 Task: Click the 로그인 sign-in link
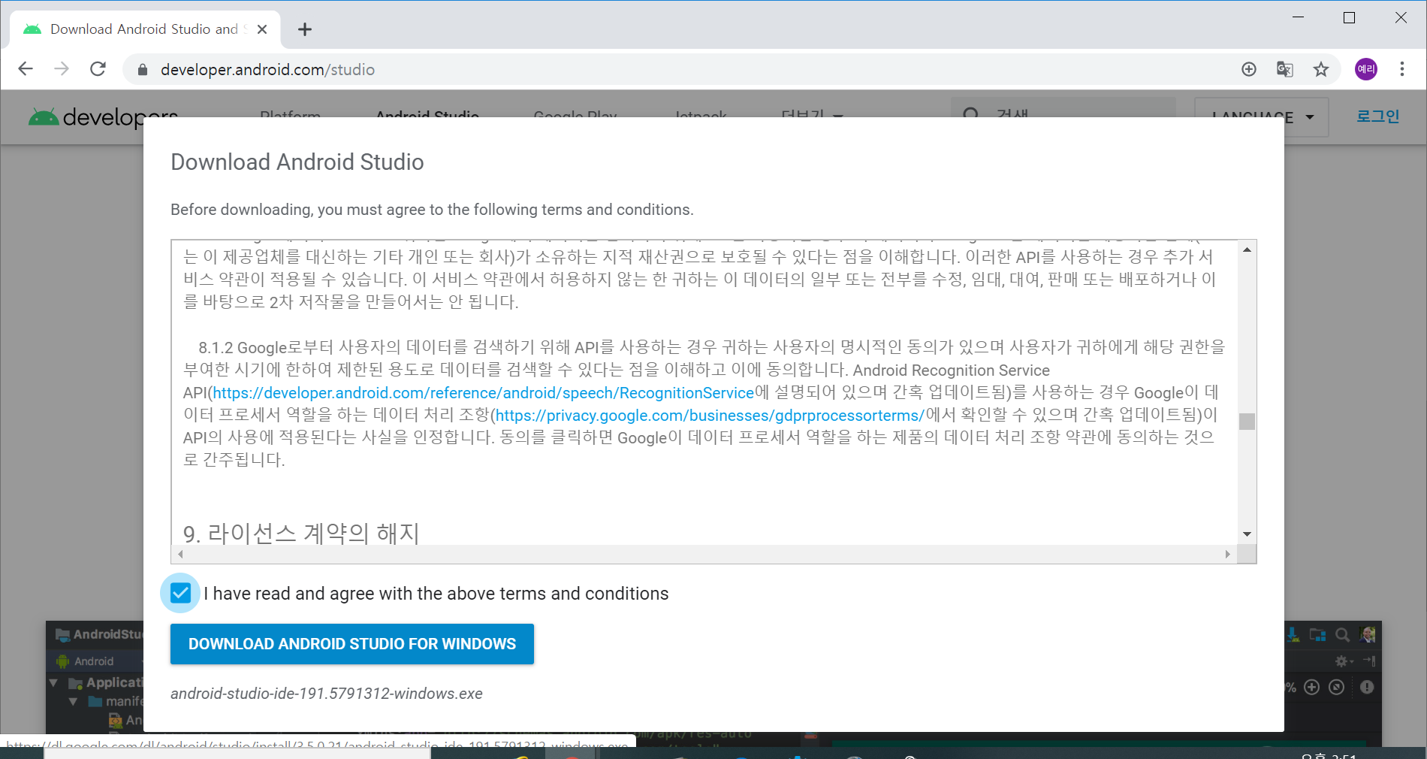[x=1378, y=116]
